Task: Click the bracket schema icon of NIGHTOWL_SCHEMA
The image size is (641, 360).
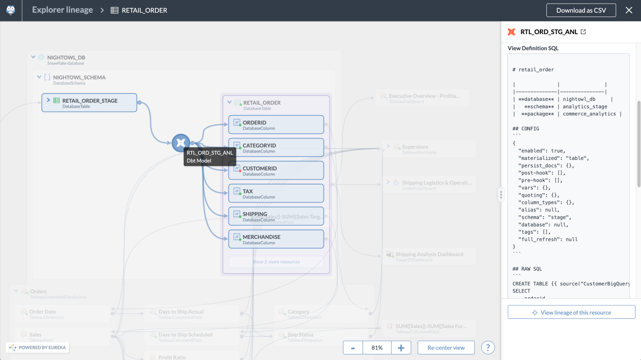Action: pos(47,77)
